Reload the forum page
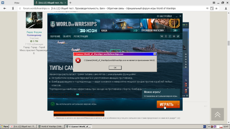 point(20,9)
